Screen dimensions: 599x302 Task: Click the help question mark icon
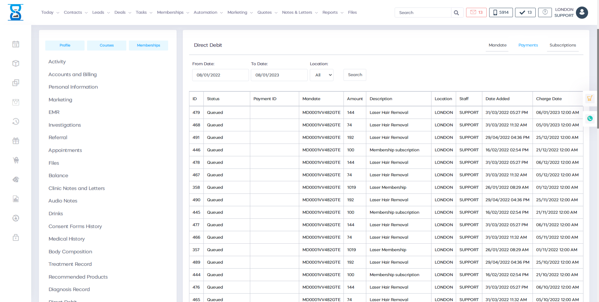[545, 12]
